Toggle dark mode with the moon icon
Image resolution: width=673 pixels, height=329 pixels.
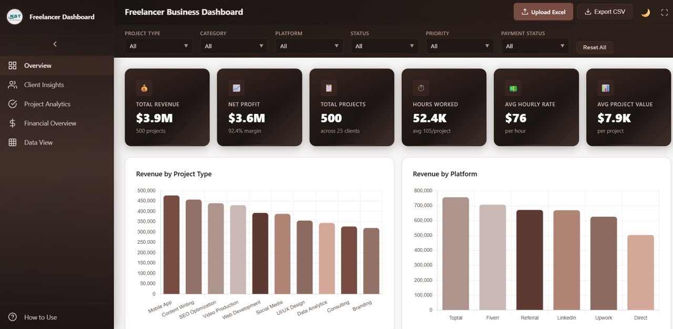(646, 12)
